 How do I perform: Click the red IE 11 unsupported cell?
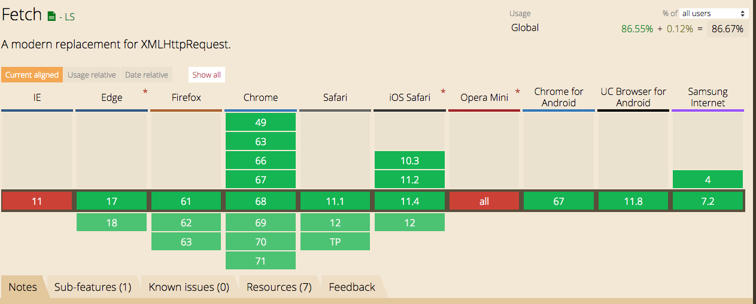click(37, 201)
